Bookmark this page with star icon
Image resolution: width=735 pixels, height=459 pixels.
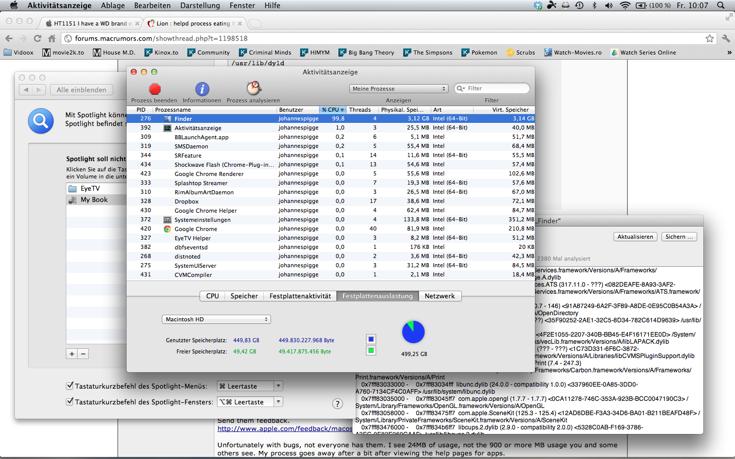tap(709, 38)
